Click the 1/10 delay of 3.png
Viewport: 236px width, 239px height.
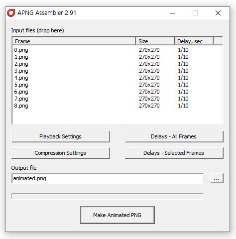tap(183, 71)
